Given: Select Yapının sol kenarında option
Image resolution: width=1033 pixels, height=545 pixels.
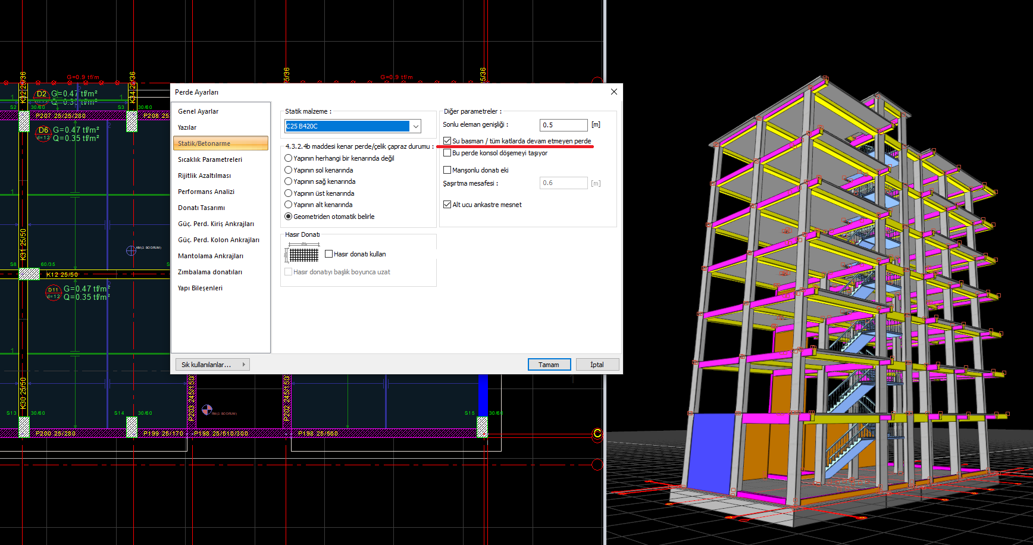Looking at the screenshot, I should [288, 170].
